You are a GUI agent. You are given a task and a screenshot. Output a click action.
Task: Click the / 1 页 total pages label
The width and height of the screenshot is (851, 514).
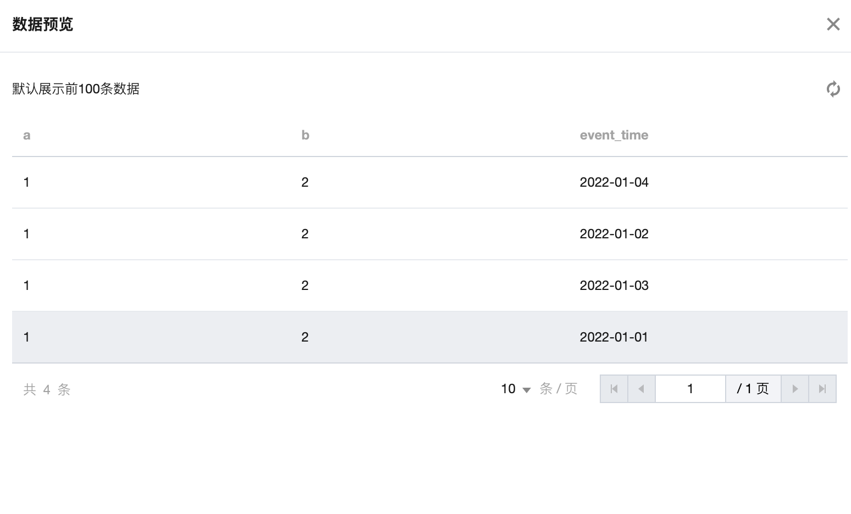(753, 389)
